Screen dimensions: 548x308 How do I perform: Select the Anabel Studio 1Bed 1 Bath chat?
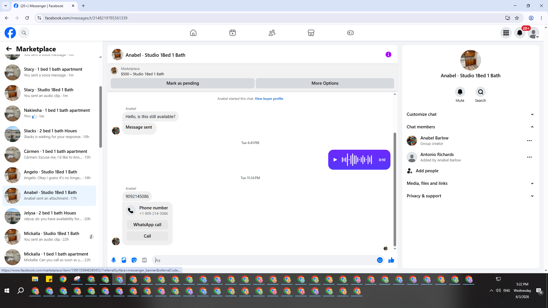pos(49,195)
